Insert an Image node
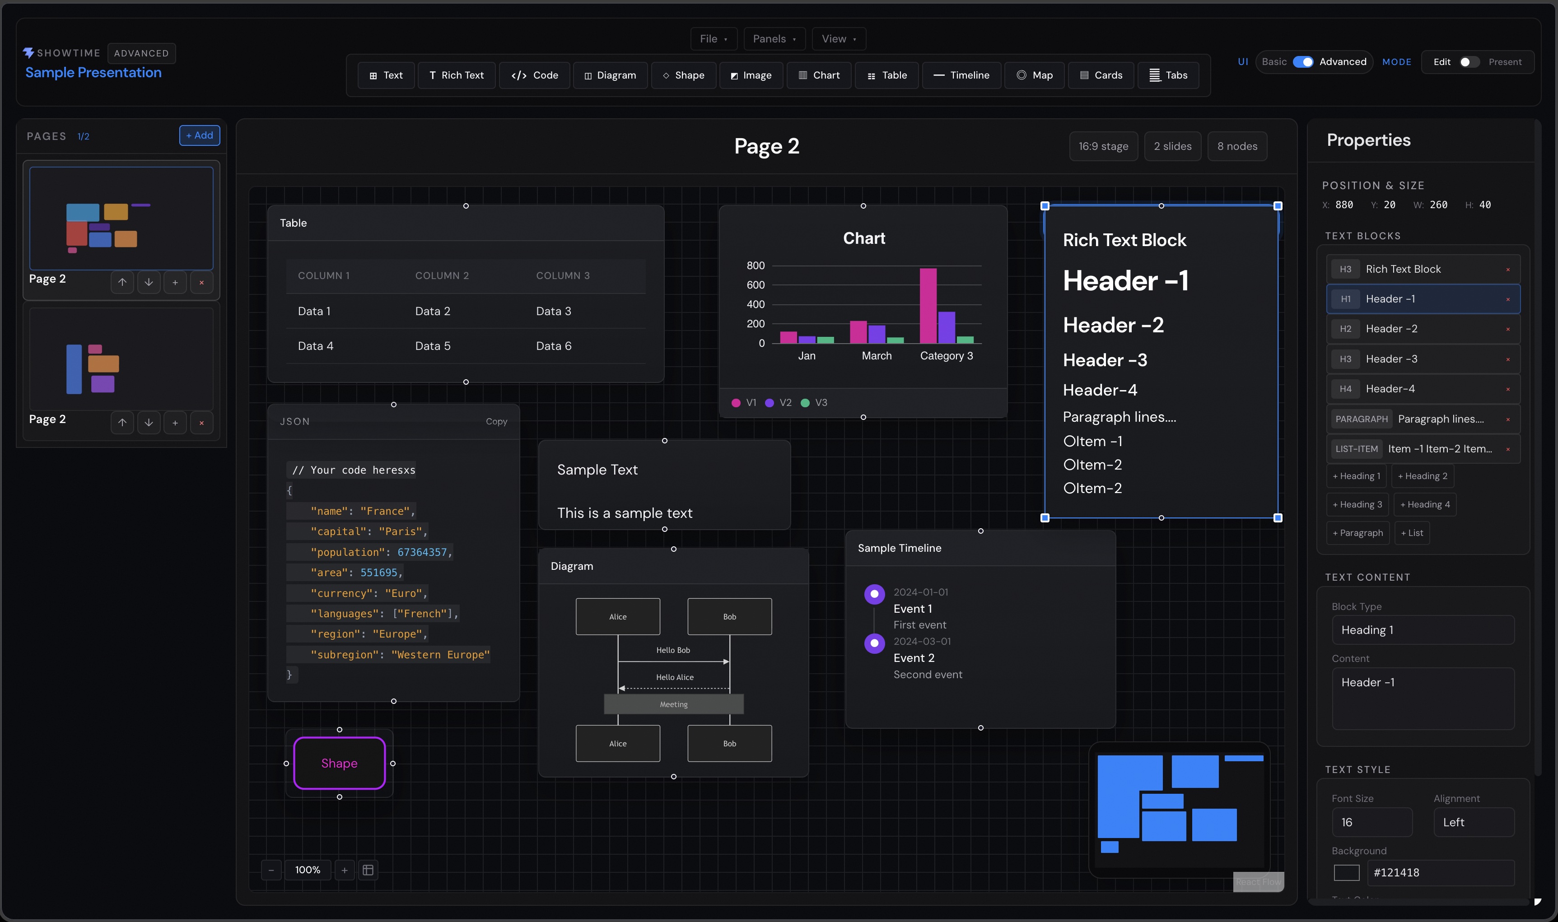The image size is (1558, 922). [751, 75]
